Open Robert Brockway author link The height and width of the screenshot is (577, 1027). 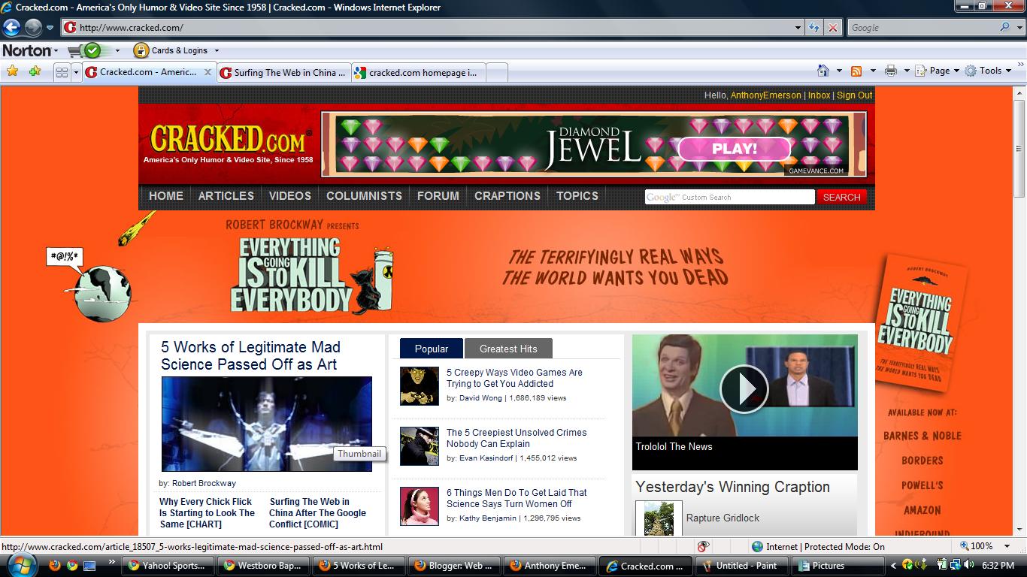pos(204,483)
